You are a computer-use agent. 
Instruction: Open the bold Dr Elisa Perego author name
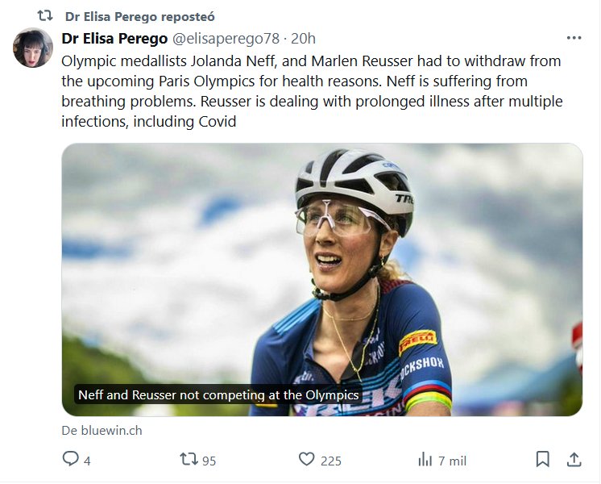114,38
